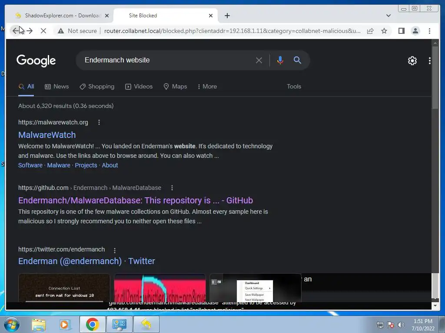Click the browser address bar URL
Screen dimensions: 445x333
(232, 31)
